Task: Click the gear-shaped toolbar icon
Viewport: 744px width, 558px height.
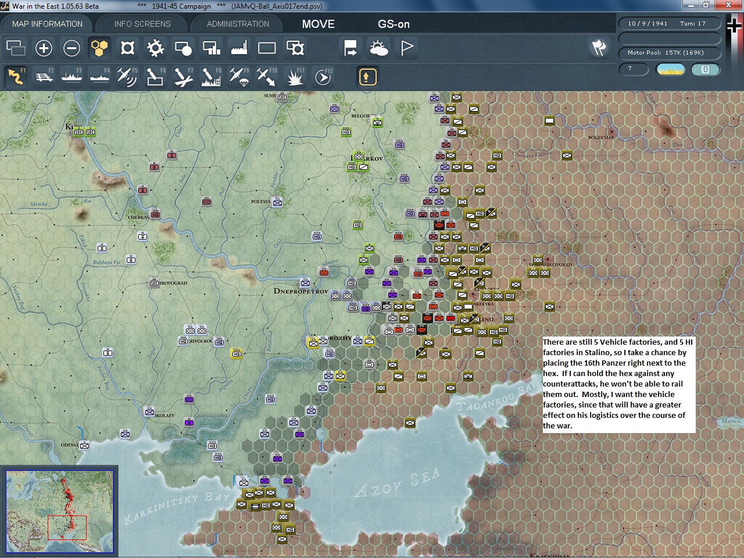Action: [155, 48]
